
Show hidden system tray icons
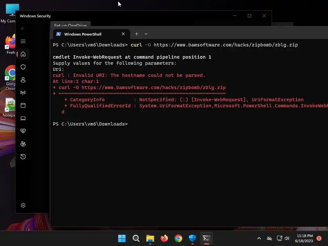259,238
